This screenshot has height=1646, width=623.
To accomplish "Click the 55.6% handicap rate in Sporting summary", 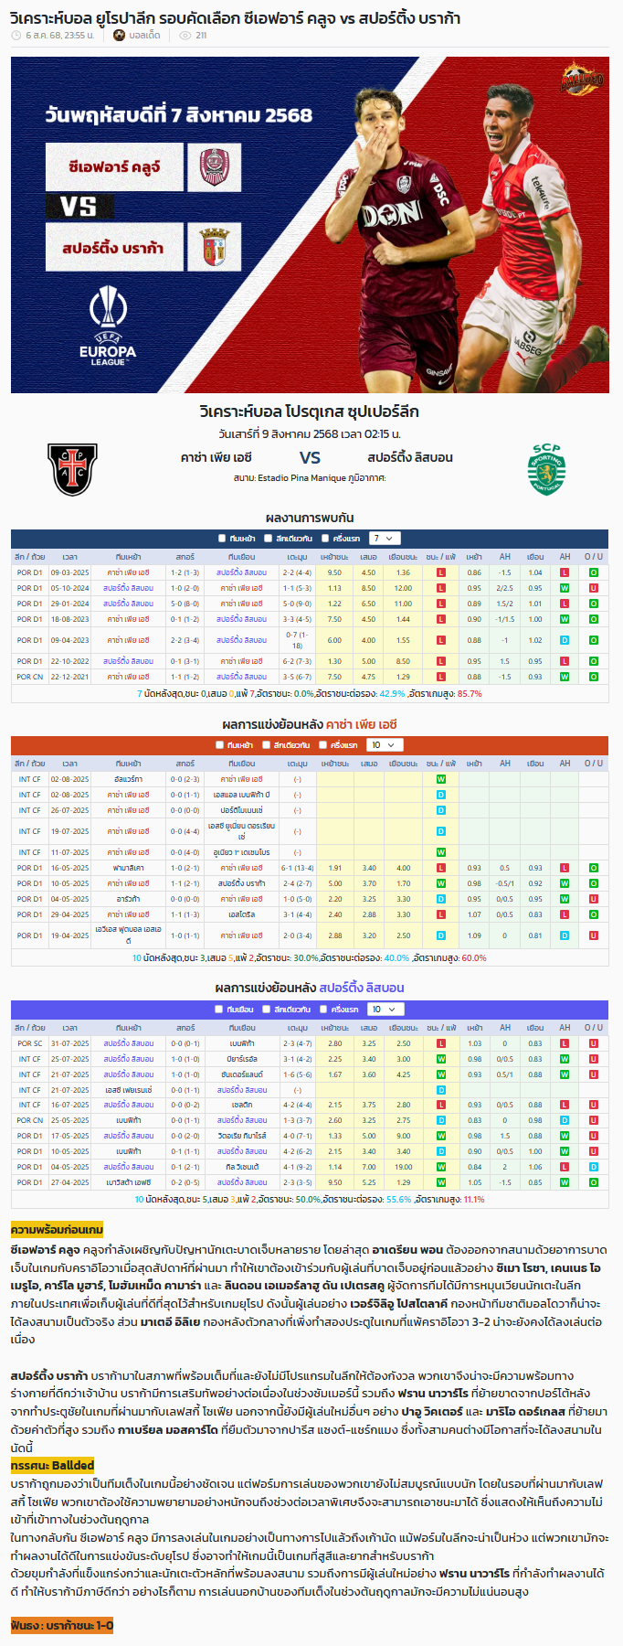I will point(398,1200).
